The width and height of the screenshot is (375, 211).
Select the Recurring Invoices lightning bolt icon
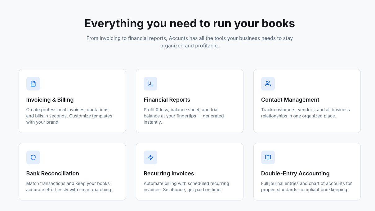click(150, 157)
